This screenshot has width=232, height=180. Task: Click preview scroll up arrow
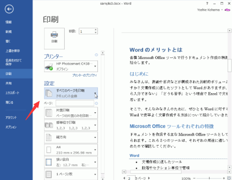pyautogui.click(x=230, y=31)
